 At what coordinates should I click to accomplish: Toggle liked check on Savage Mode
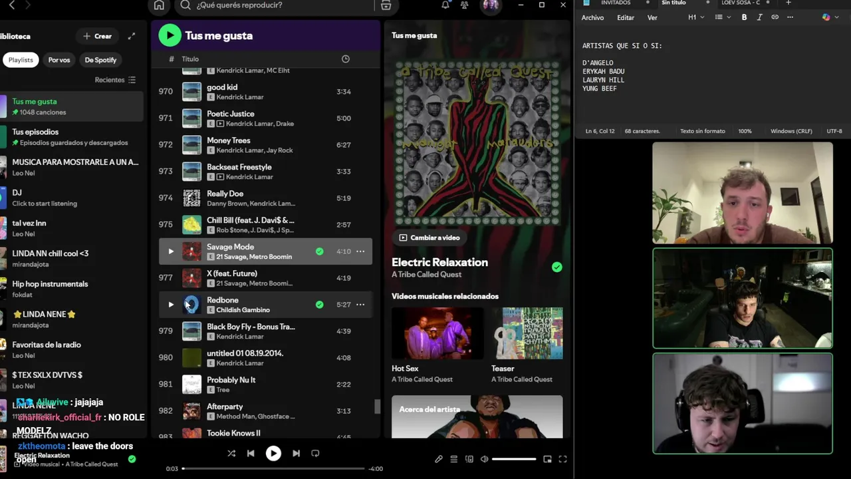[x=320, y=251]
